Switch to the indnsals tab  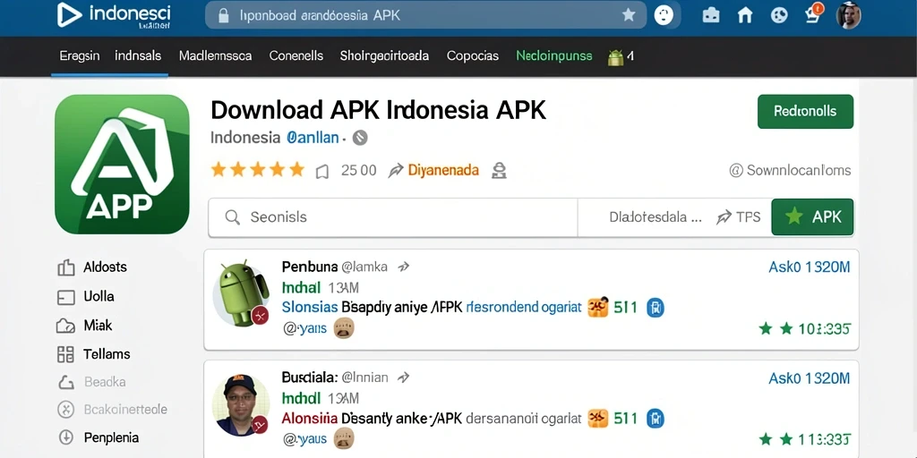click(x=138, y=56)
